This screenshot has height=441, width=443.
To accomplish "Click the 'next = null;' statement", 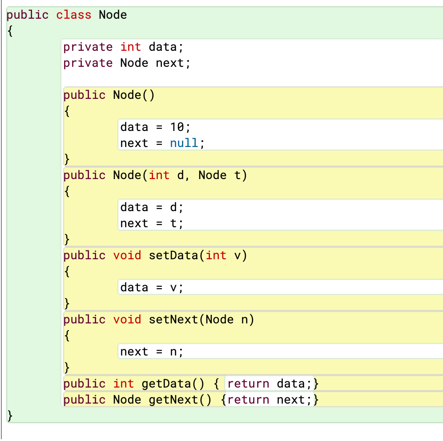I will (162, 143).
